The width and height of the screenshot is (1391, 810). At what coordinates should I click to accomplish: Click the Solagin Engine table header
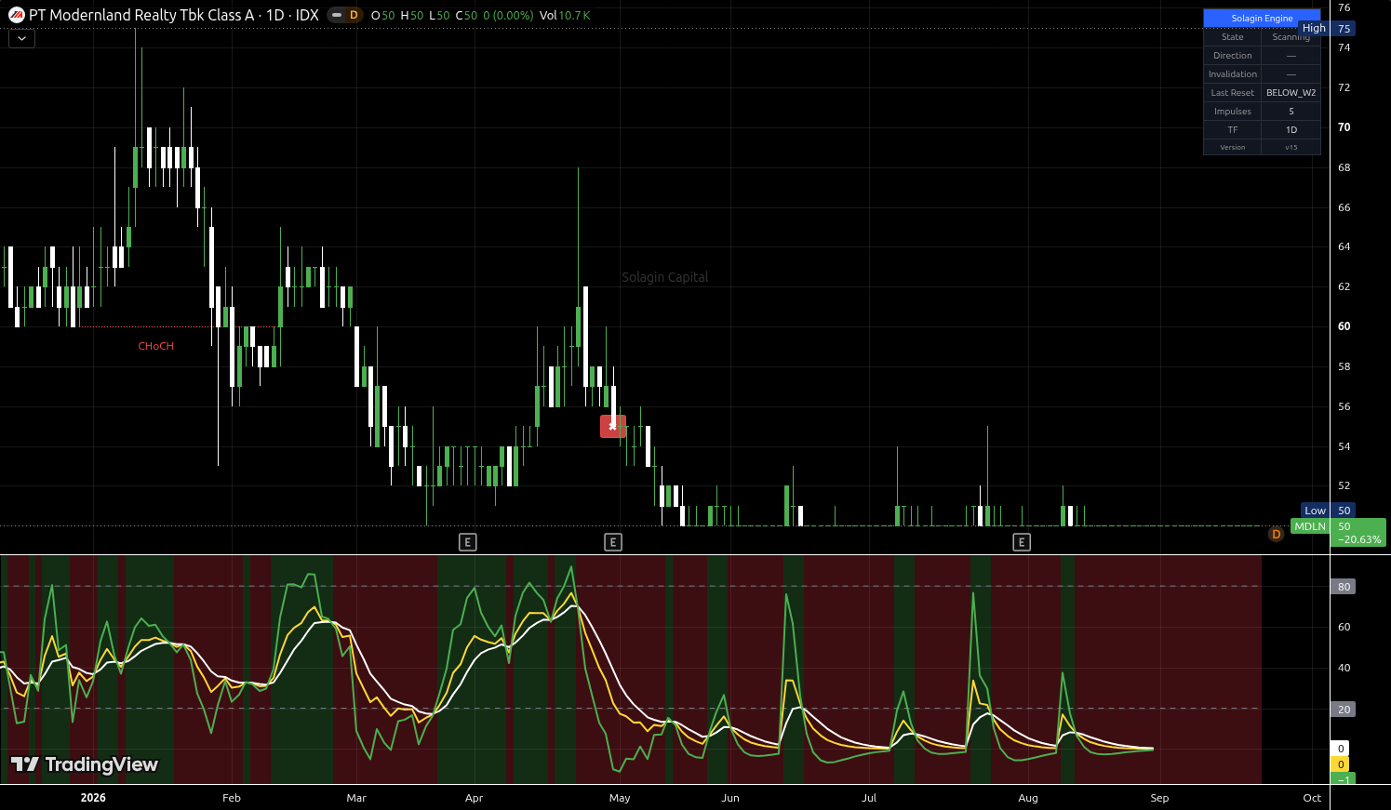(1262, 18)
